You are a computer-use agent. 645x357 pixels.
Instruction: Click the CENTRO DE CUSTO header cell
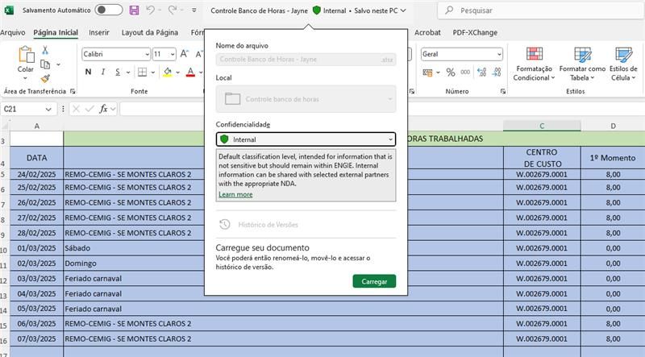pyautogui.click(x=542, y=158)
